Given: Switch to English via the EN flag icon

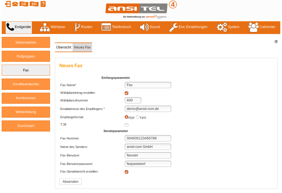Looking at the screenshot, I should 34,4.
